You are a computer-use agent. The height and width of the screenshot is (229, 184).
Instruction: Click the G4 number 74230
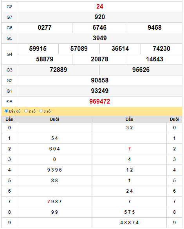tap(161, 48)
